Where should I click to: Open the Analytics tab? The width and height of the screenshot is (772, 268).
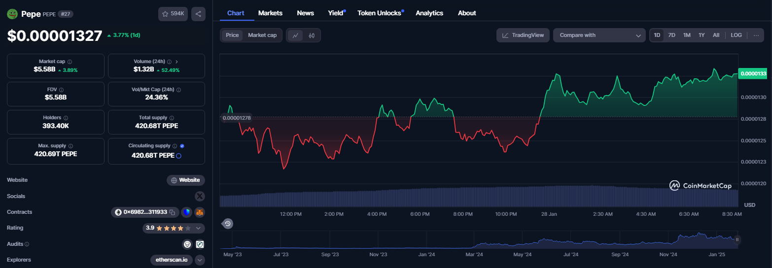tap(429, 13)
